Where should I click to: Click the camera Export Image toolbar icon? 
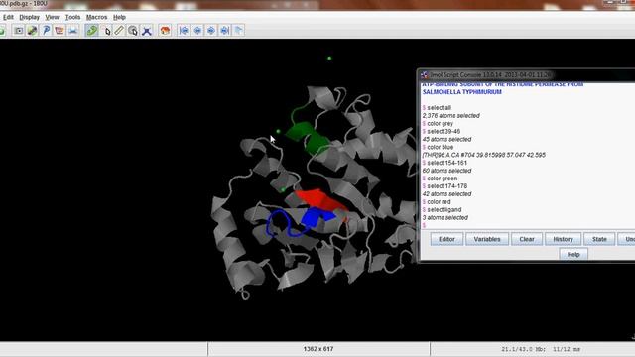(18, 31)
